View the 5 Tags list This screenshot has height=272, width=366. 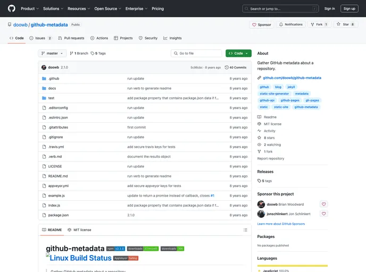(98, 53)
